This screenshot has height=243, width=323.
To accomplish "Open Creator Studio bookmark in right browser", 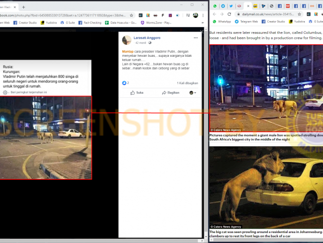I will coord(273,21).
